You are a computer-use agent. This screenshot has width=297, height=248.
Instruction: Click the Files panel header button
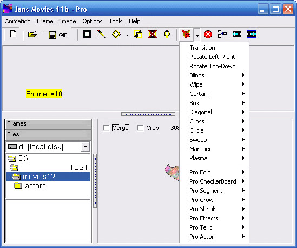[x=48, y=135]
